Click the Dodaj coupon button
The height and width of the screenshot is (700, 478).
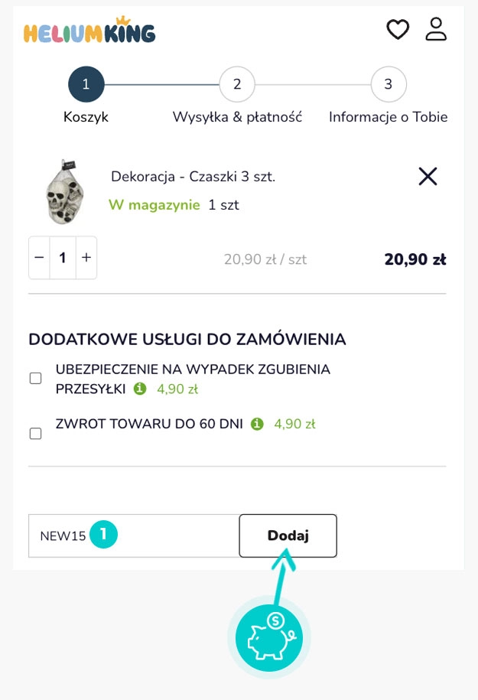[x=288, y=536]
